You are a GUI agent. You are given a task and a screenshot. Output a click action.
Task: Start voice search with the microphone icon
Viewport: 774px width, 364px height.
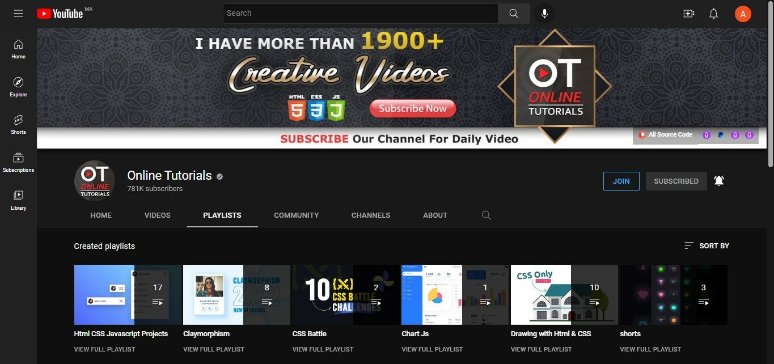click(544, 13)
